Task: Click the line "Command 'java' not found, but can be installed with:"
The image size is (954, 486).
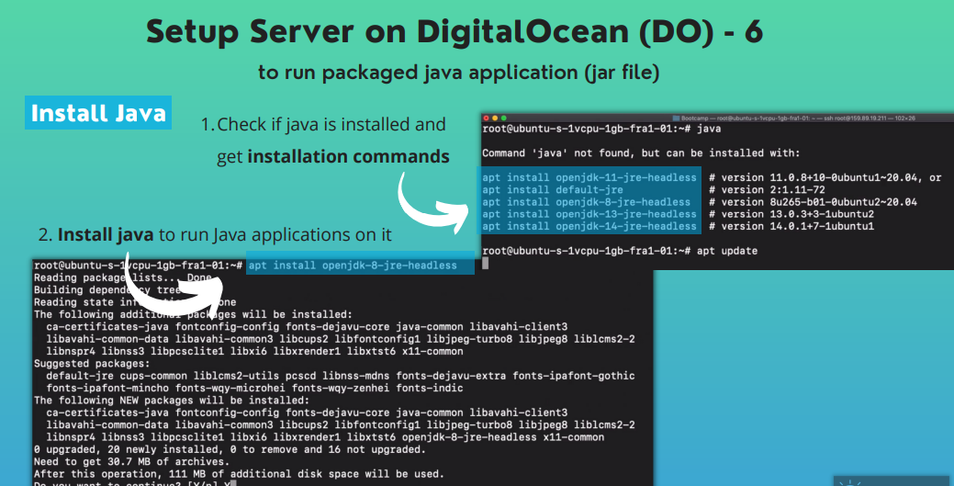Action: pyautogui.click(x=641, y=153)
